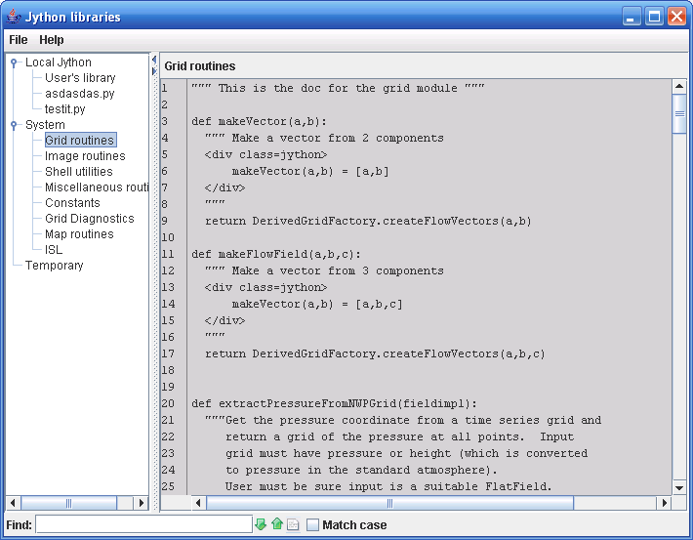This screenshot has height=540, width=693.
Task: Click the find previous green up arrow
Action: pos(277,524)
